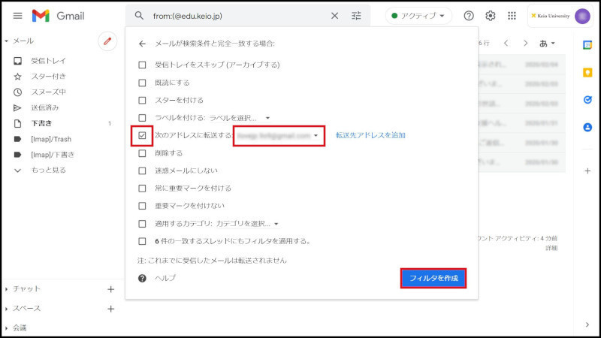Screen dimensions: 601x338
Task: Enable 既読にする checkbox
Action: [x=142, y=83]
